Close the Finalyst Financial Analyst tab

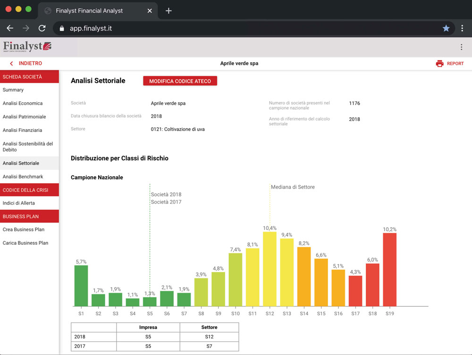tap(150, 11)
